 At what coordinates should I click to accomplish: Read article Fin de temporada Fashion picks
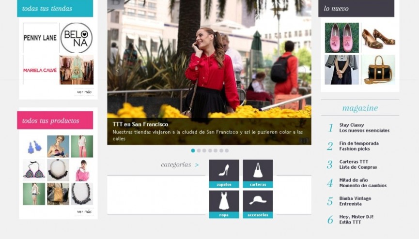[359, 146]
